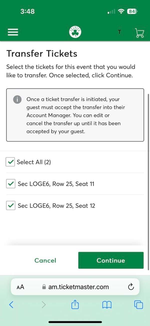Click the Celtics logo
This screenshot has width=150, height=326.
(x=75, y=32)
